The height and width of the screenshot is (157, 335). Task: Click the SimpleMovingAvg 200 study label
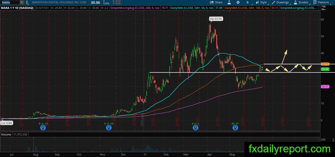(x=135, y=8)
